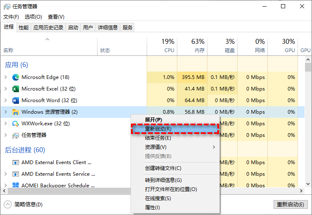Open the 文件(F) menu
The width and height of the screenshot is (312, 215).
(x=11, y=17)
